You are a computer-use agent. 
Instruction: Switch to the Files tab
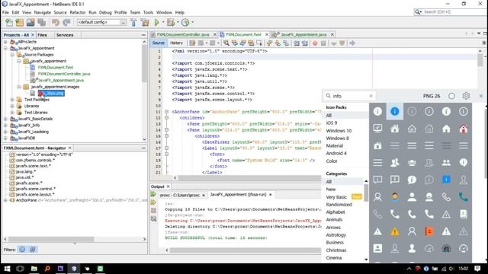[x=43, y=35]
